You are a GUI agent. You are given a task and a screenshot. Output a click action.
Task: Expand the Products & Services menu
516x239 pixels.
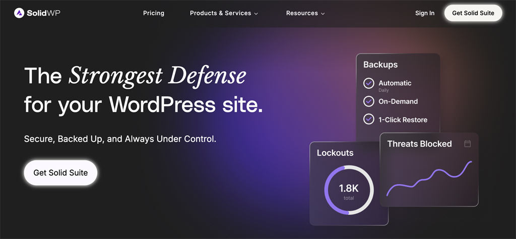[224, 13]
